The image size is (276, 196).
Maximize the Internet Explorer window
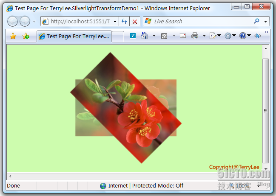click(247, 7)
